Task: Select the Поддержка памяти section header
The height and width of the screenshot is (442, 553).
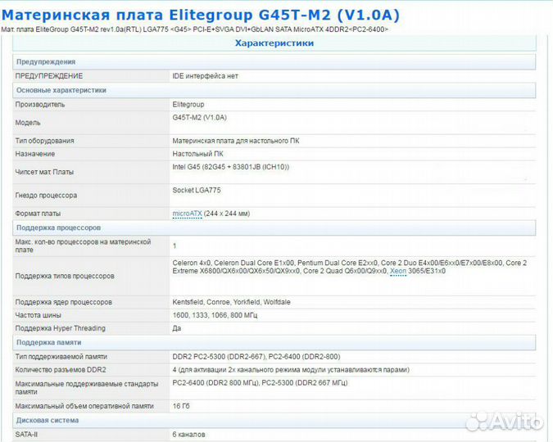Action: click(274, 343)
